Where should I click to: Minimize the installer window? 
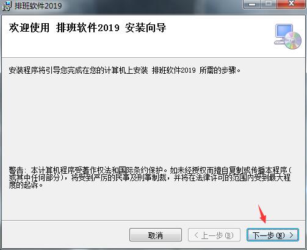pyautogui.click(x=252, y=4)
